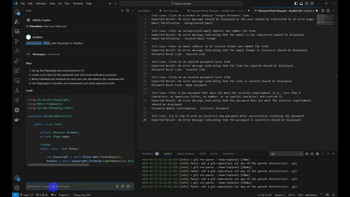Click the @workspace mention link
Viewport: 350px width, 197px height.
(x=34, y=43)
